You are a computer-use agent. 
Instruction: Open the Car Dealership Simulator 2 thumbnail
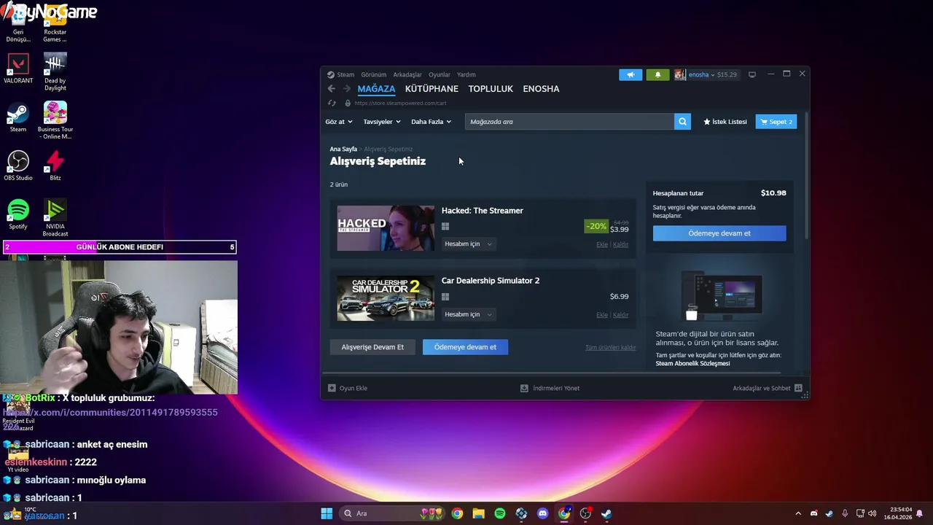386,298
